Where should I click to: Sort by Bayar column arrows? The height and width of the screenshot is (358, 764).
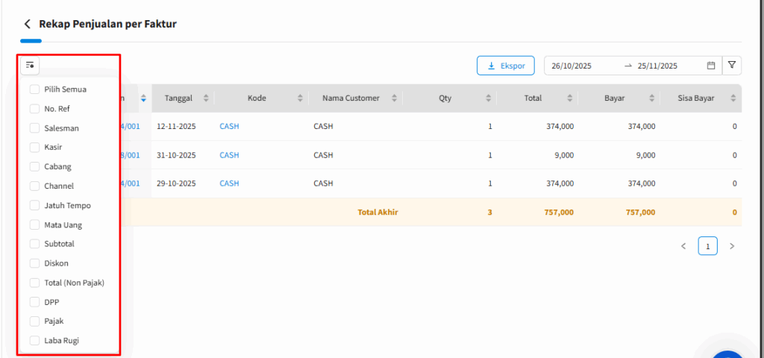click(x=652, y=98)
